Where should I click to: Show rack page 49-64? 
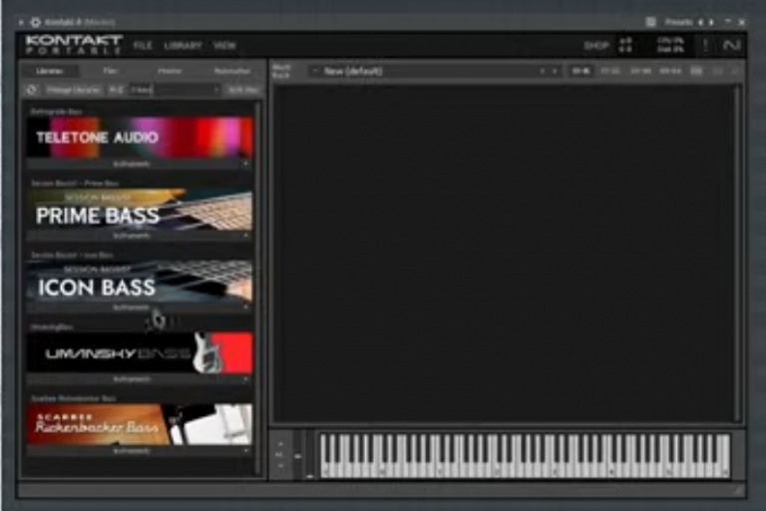coord(670,72)
